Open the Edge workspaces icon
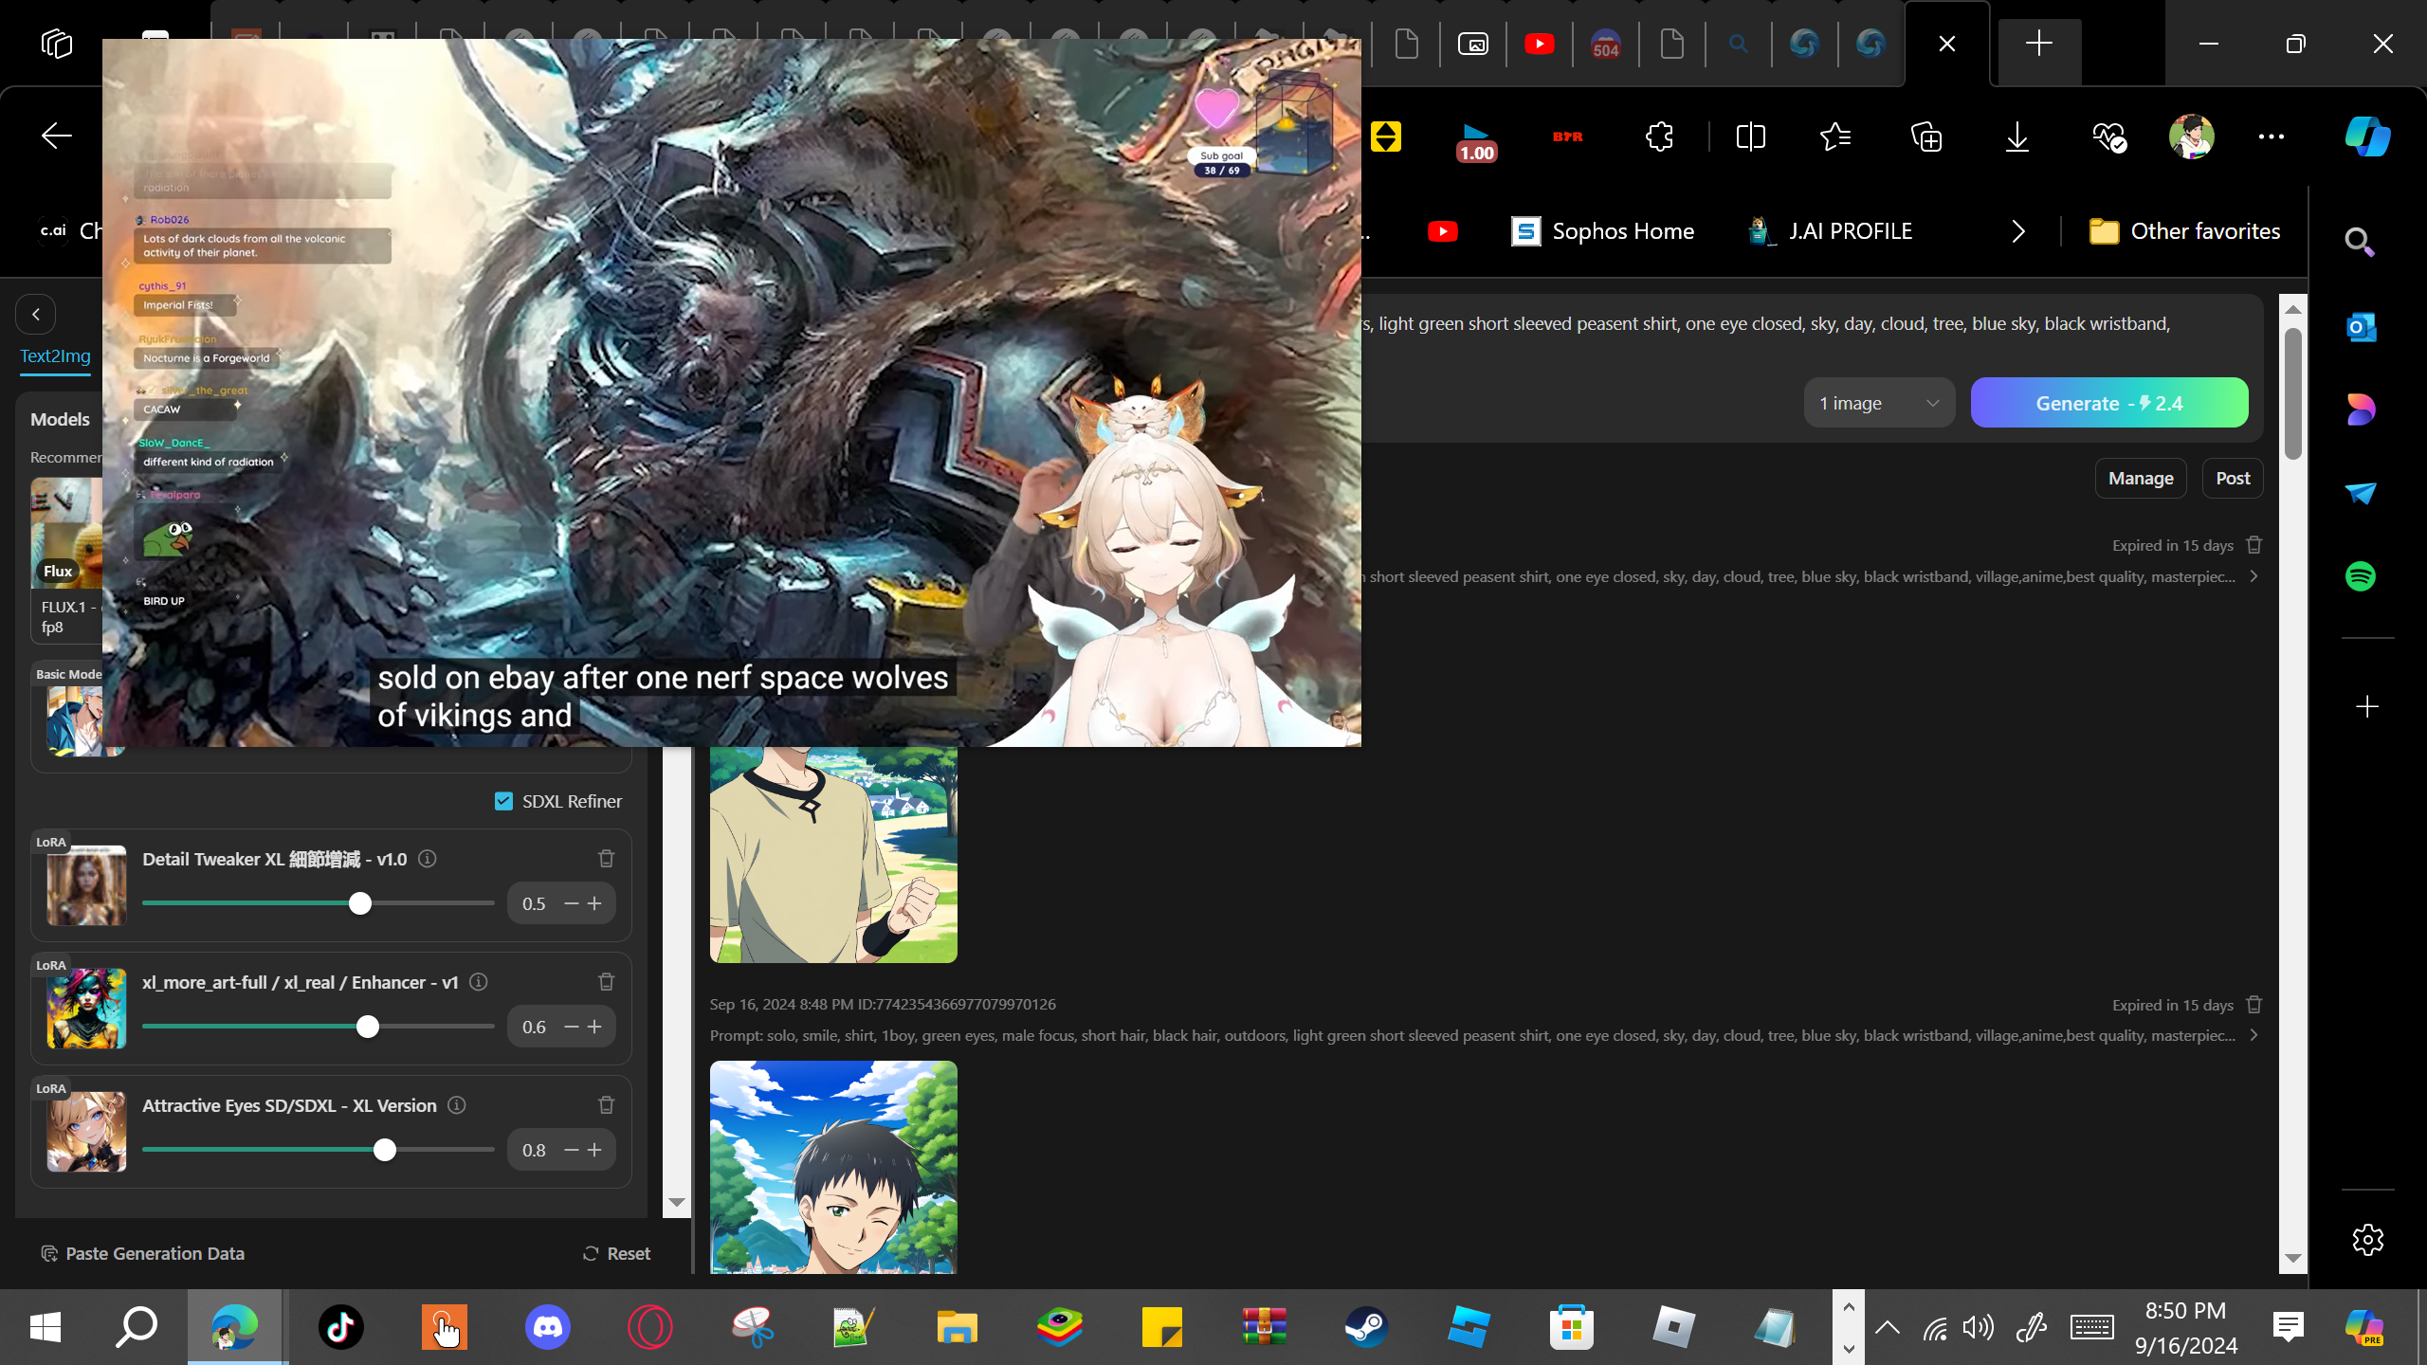The height and width of the screenshot is (1365, 2427). click(x=57, y=44)
